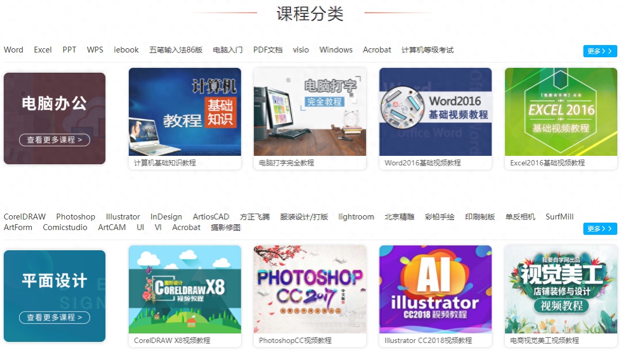621x352 pixels.
Task: Go to the Comicstudio category
Action: [65, 227]
